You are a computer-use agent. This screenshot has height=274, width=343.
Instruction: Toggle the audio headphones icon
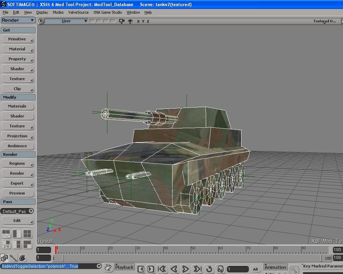coord(221,269)
